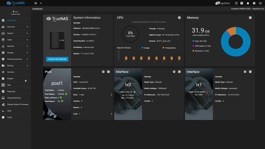The width and height of the screenshot is (265, 149).
Task: Click the 0% Avg Usage CPU gauge
Action: pos(130,34)
